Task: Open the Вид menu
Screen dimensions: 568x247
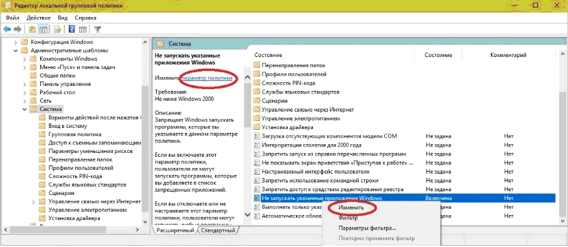Action: tap(63, 18)
